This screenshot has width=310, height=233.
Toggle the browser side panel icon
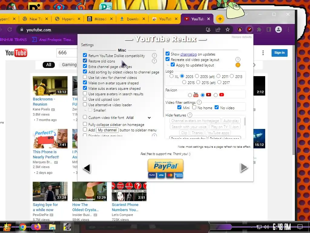coord(269,29)
